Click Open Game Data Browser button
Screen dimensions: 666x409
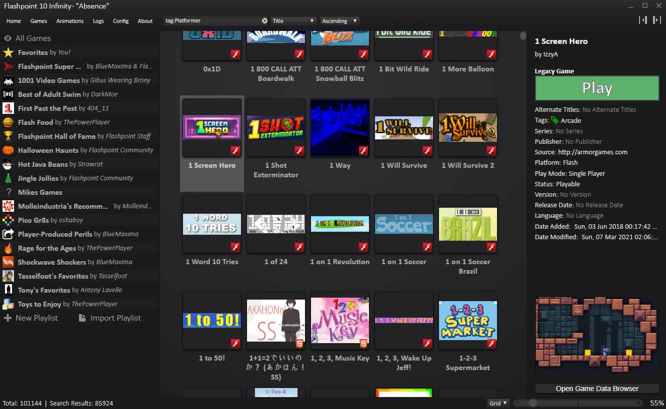[597, 389]
